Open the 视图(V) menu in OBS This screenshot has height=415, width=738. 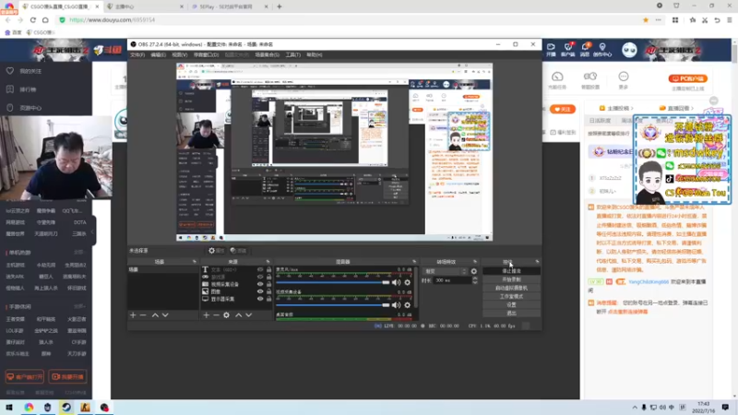(179, 55)
